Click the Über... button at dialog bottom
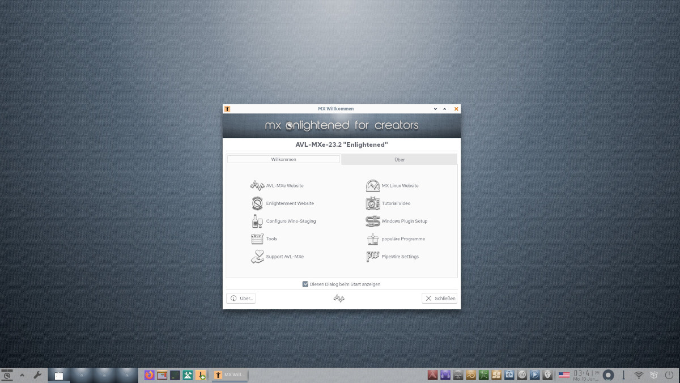The image size is (680, 383). tap(241, 298)
